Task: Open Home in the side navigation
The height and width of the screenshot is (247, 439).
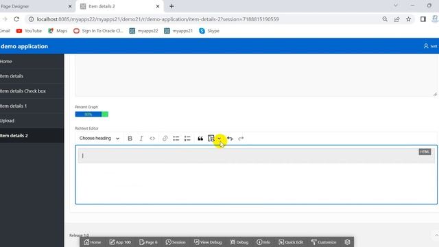Action: click(x=32, y=61)
